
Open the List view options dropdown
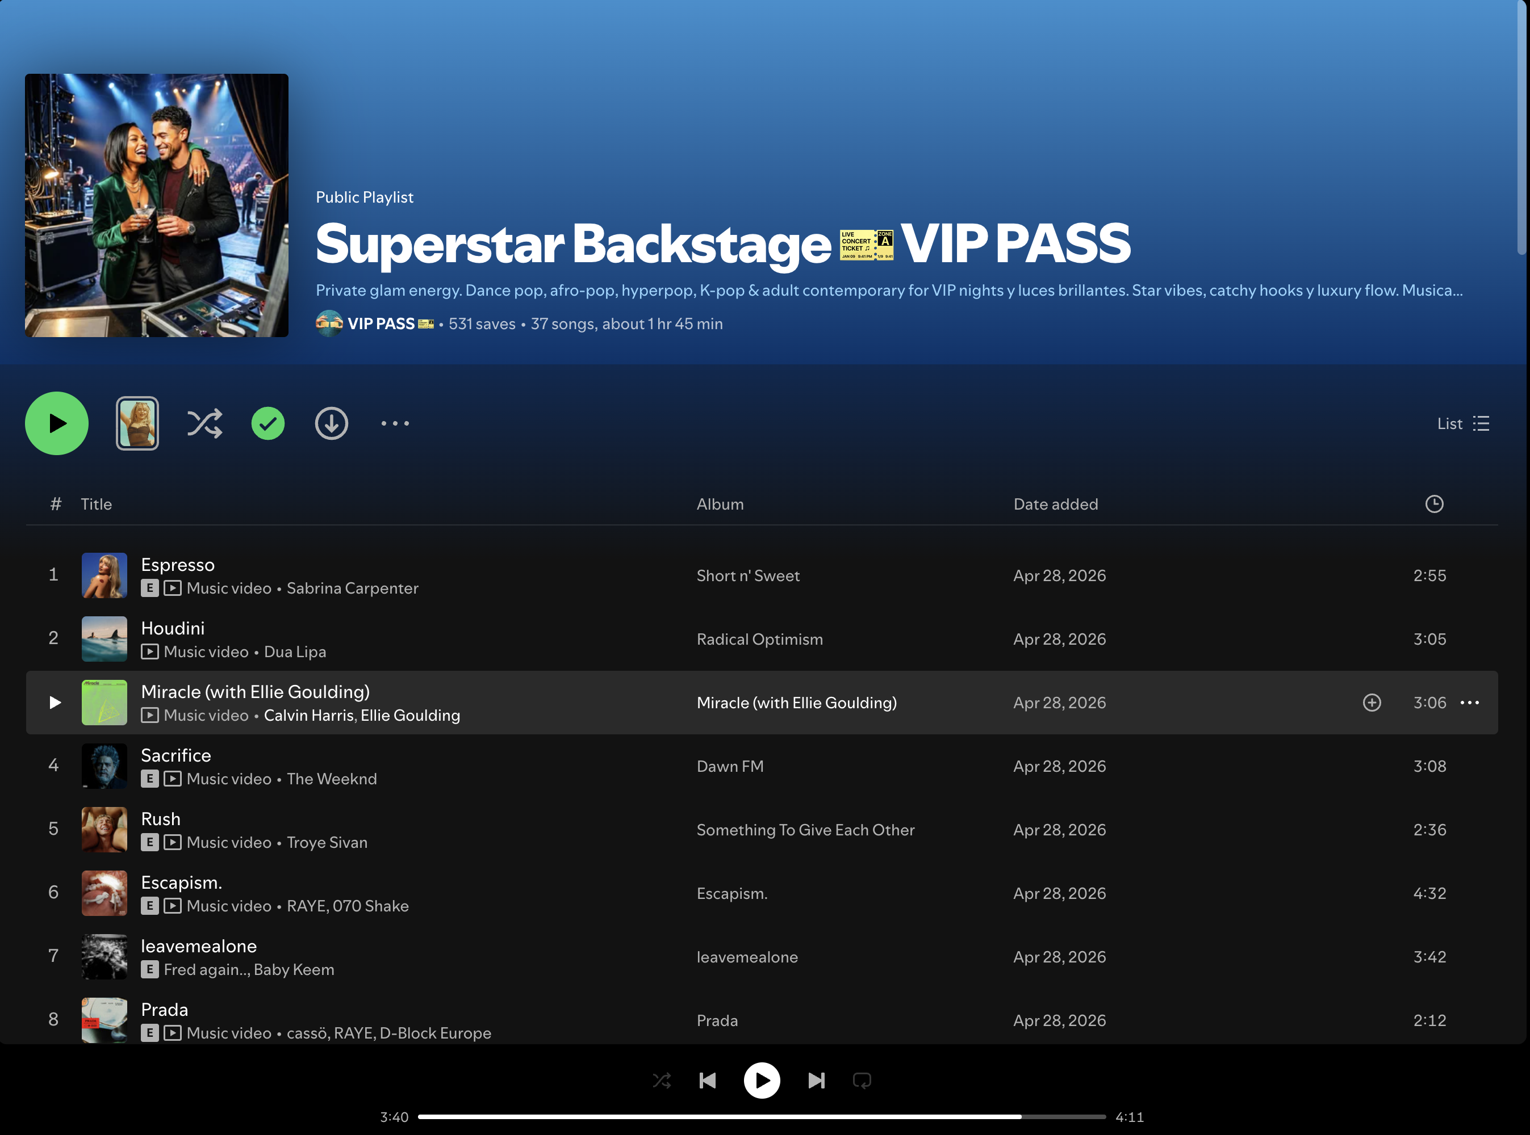click(1462, 423)
